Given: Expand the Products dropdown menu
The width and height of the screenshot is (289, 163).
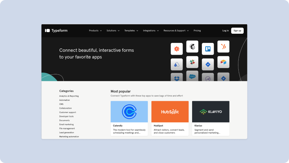Looking at the screenshot, I should tap(95, 30).
